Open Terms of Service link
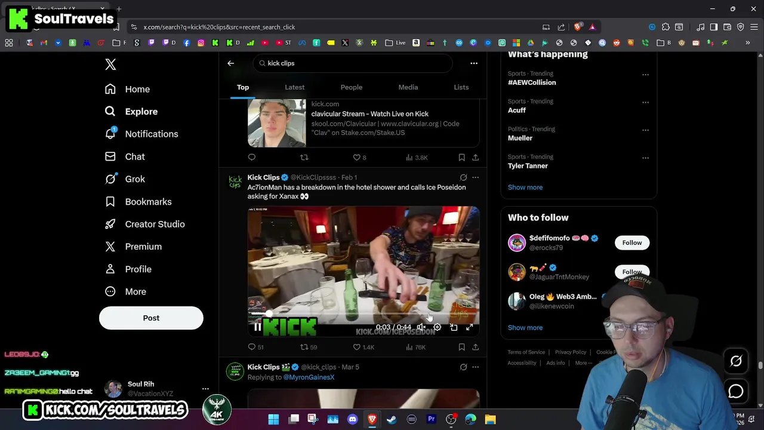This screenshot has height=430, width=764. [x=526, y=352]
